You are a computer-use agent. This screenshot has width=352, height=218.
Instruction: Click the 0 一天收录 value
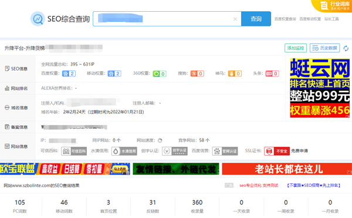point(241,203)
